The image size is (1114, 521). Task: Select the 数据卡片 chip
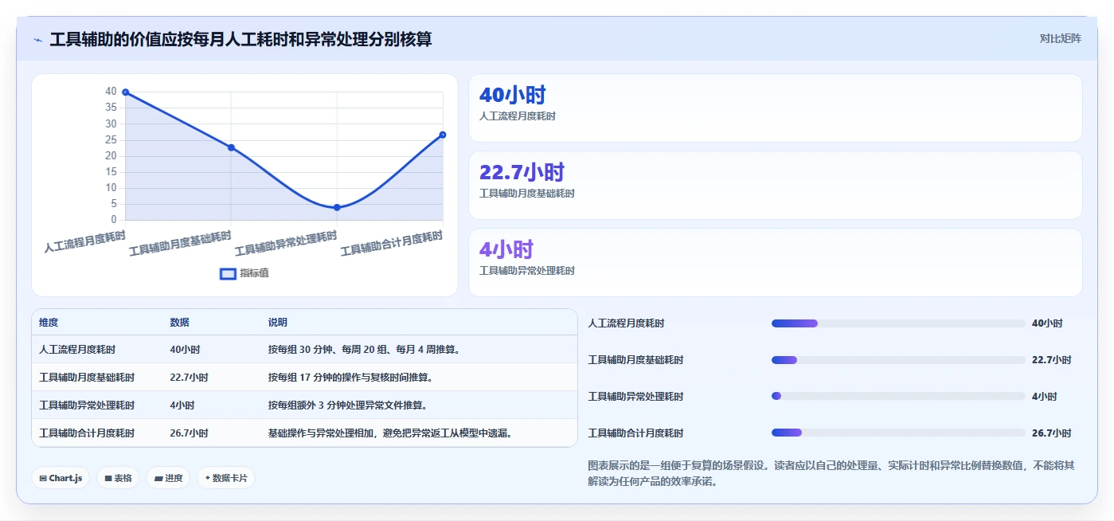click(226, 478)
